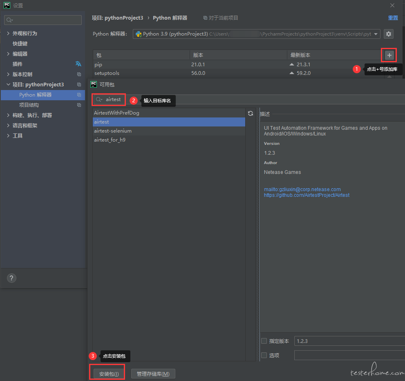Collapse the 项目: pythonProject3 section

pyautogui.click(x=8, y=85)
